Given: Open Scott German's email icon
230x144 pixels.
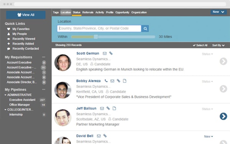Looking at the screenshot, I should (105, 54).
